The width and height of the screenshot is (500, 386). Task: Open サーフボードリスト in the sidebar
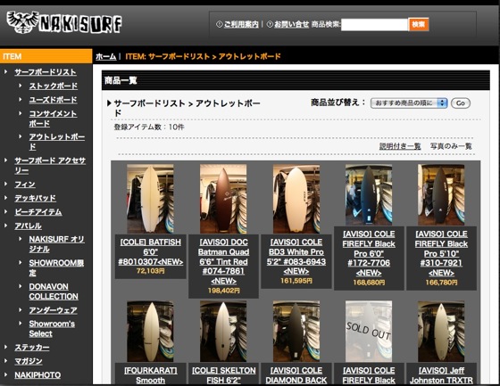[46, 72]
